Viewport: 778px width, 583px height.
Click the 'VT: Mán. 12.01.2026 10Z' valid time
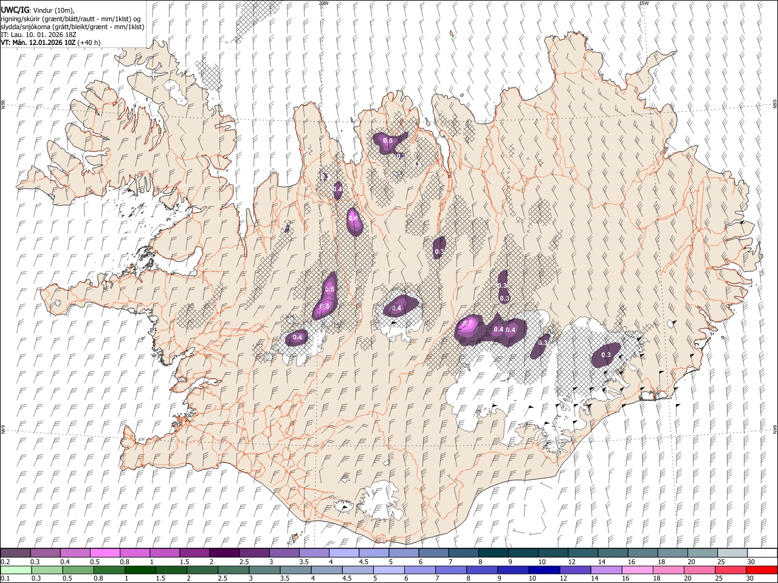click(x=38, y=43)
